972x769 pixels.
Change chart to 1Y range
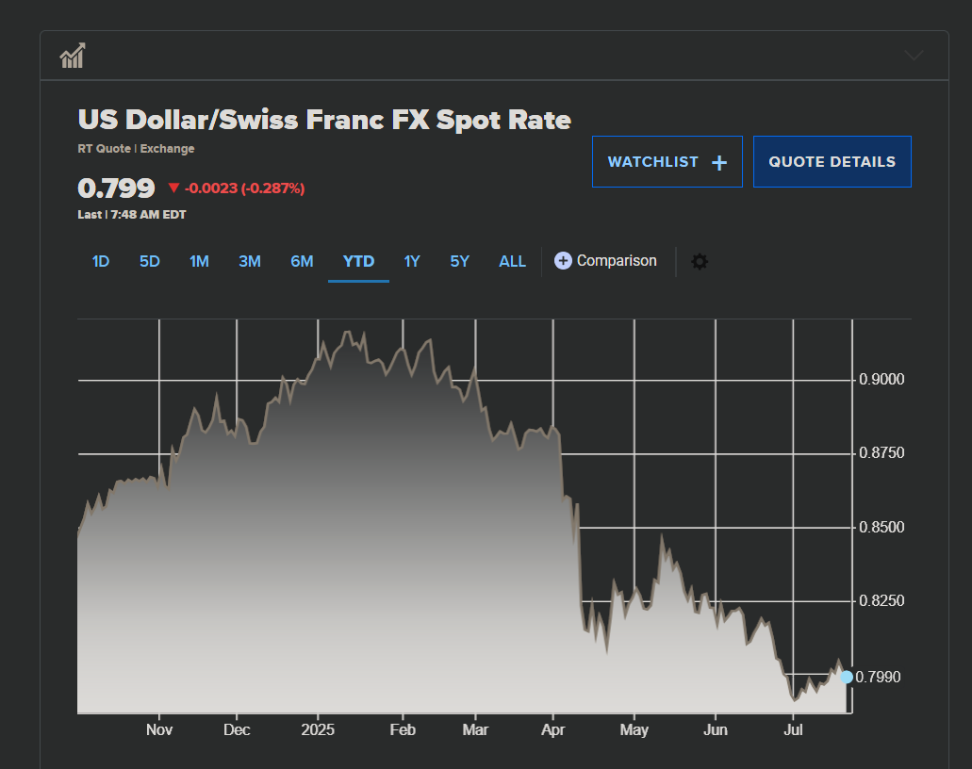412,261
